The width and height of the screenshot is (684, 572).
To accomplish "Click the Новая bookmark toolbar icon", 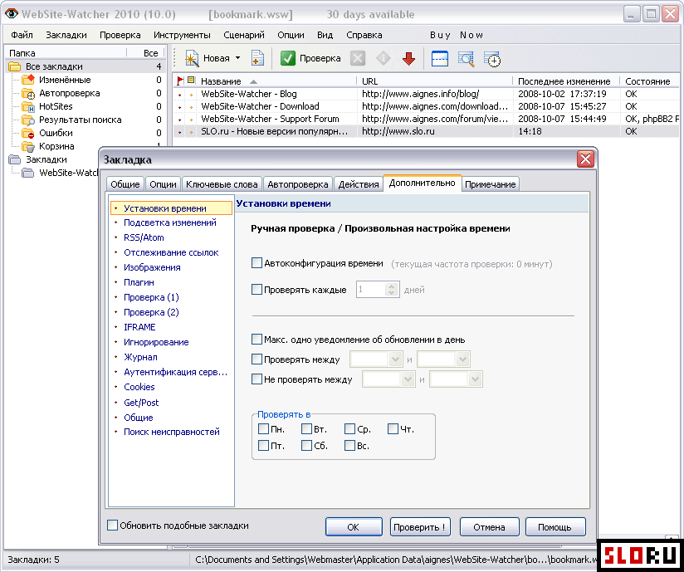I will (192, 59).
